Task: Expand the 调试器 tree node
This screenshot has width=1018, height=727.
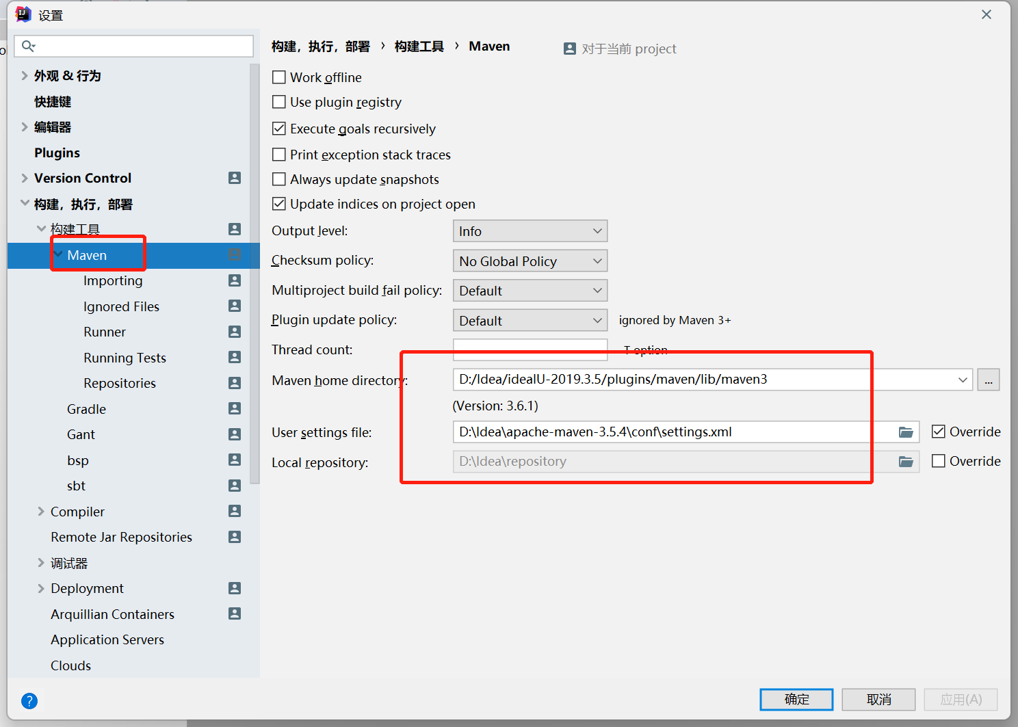Action: [x=41, y=563]
